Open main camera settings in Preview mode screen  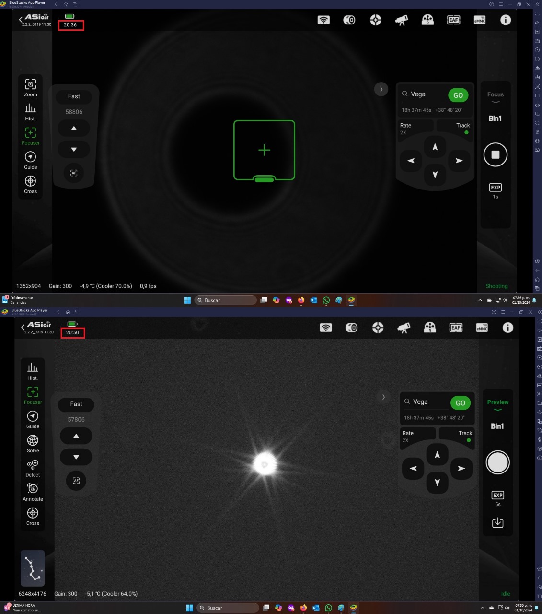(352, 328)
